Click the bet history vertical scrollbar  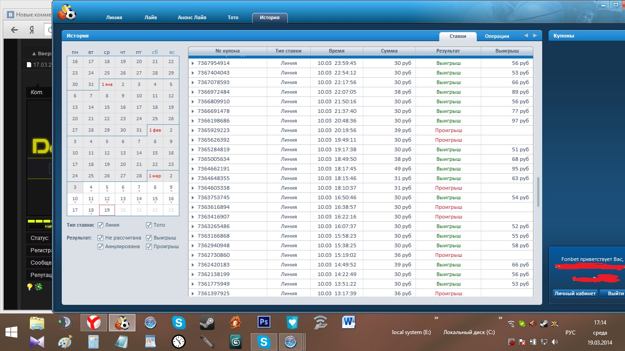coord(538,192)
